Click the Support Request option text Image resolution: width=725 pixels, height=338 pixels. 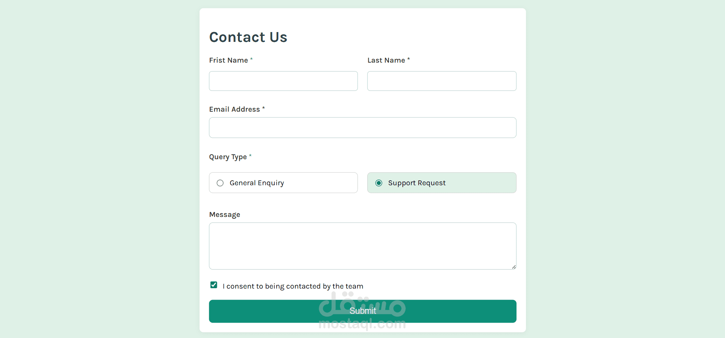tap(416, 183)
